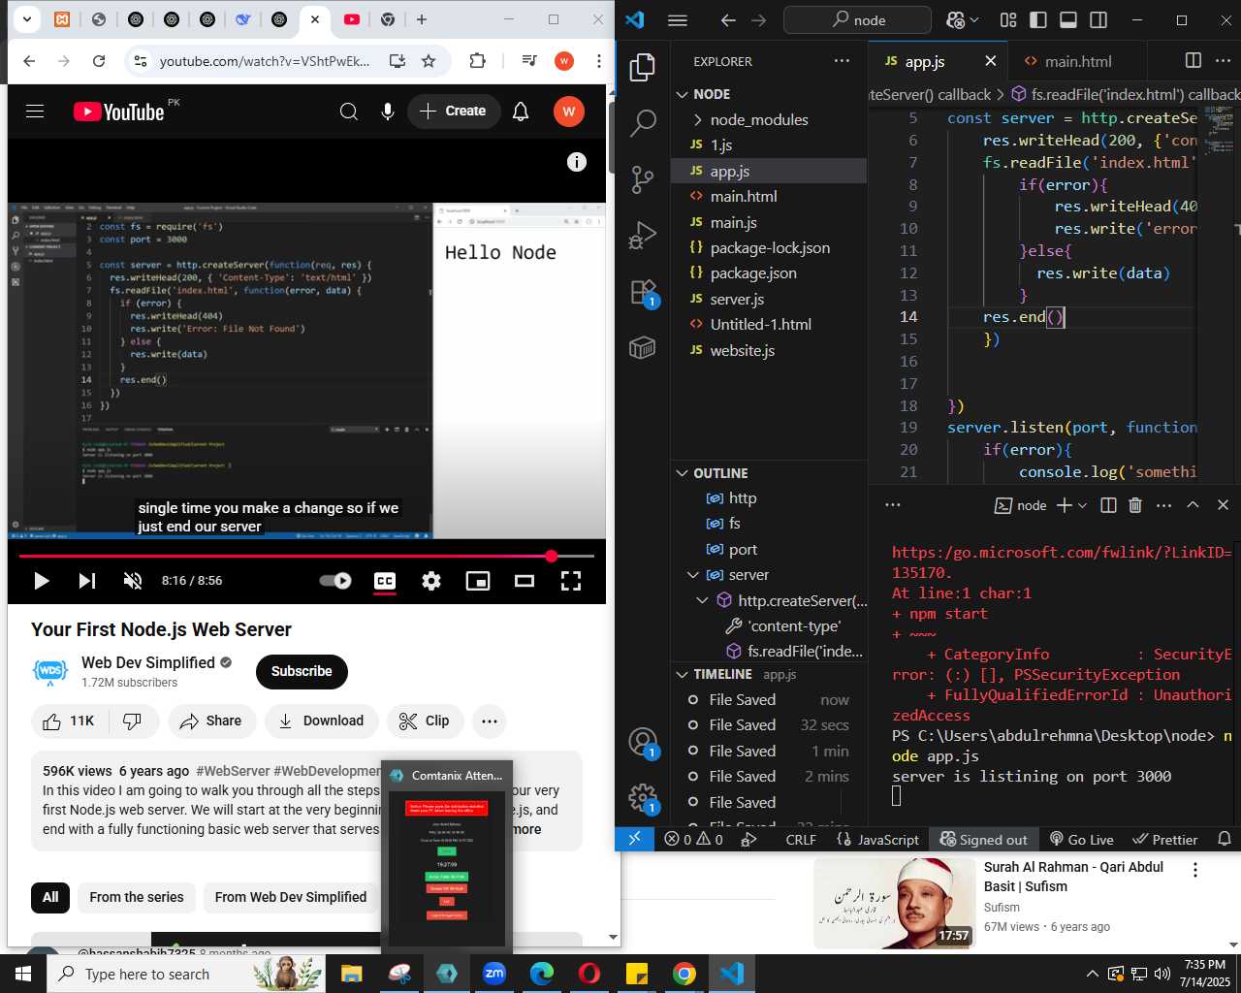This screenshot has width=1241, height=993.
Task: Select 'From the series' filter chip
Action: pos(137,897)
